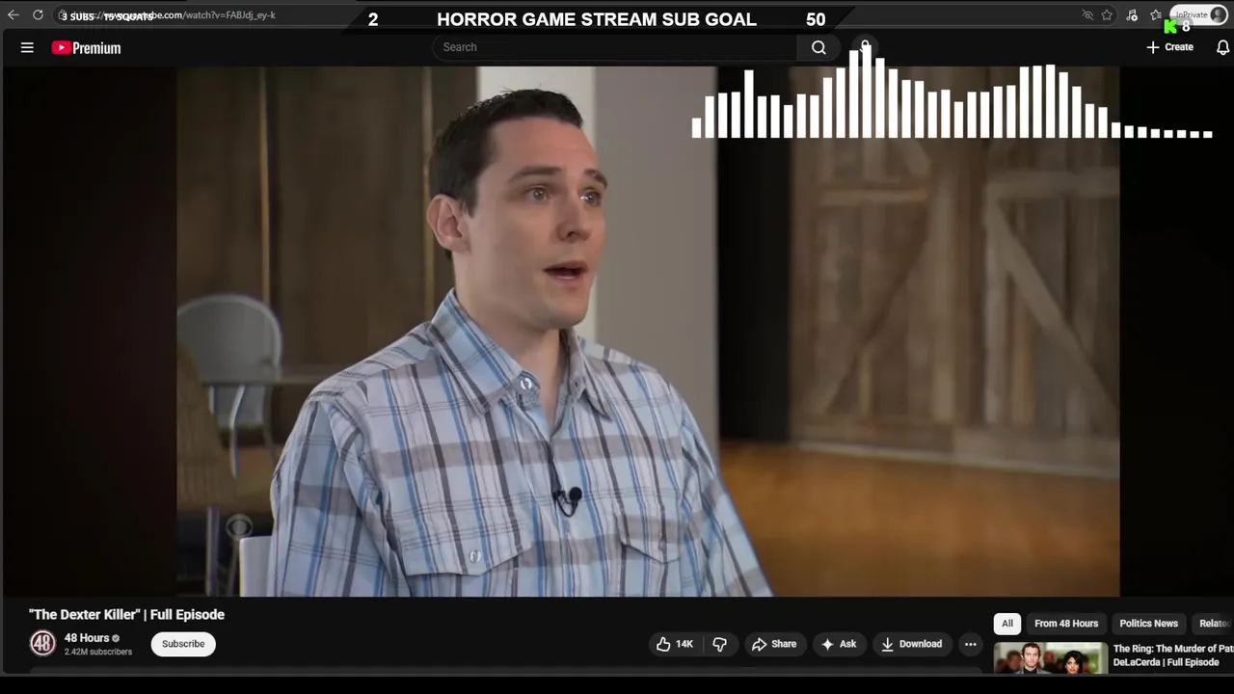Viewport: 1234px width, 694px height.
Task: Focus the YouTube search field
Action: point(615,47)
